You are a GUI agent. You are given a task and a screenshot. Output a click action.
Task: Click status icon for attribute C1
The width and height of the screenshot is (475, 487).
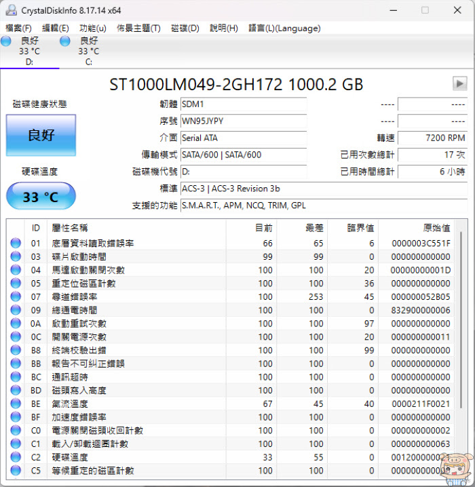(16, 443)
